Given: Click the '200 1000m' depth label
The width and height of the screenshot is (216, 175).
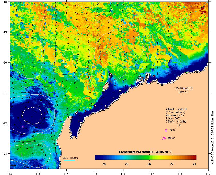Looking at the screenshot, I should (x=70, y=158).
